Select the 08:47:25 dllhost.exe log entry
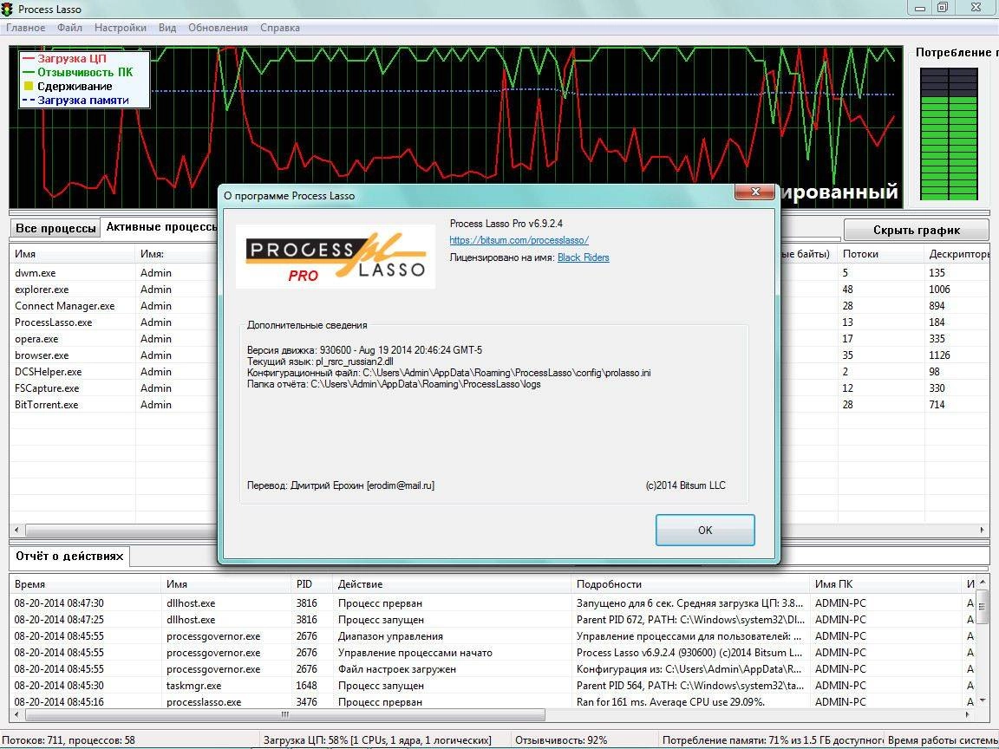The image size is (999, 749). [492, 620]
